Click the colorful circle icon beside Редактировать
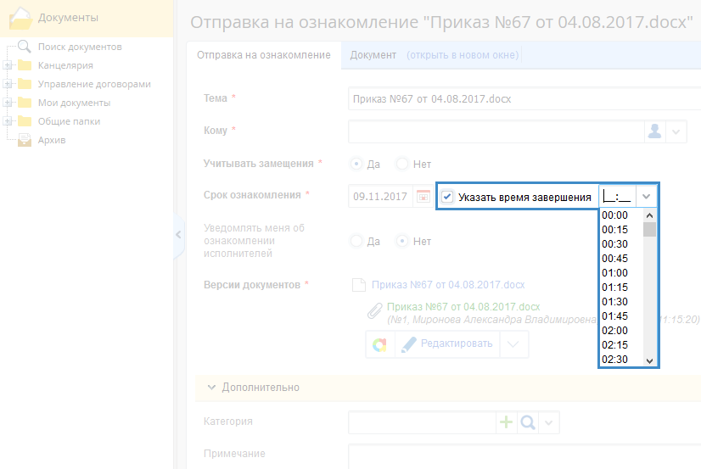The width and height of the screenshot is (701, 469). pyautogui.click(x=379, y=344)
